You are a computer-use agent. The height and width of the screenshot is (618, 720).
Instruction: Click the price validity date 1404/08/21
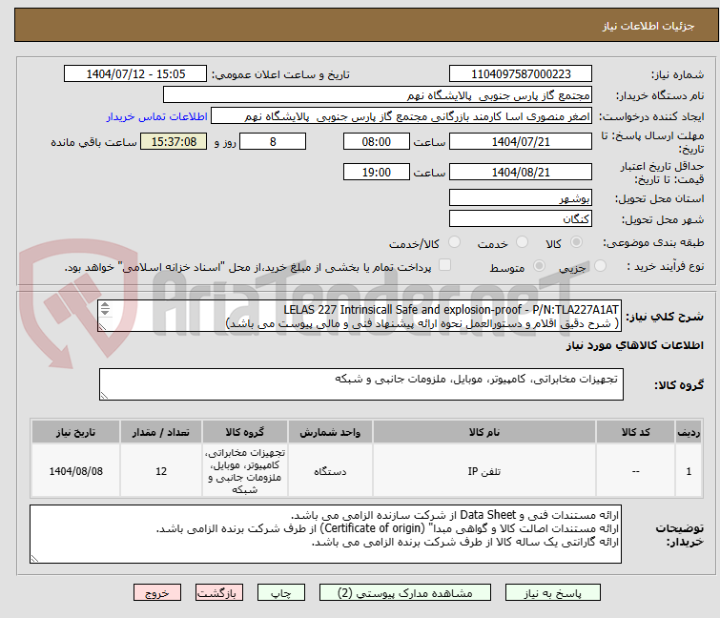[521, 172]
